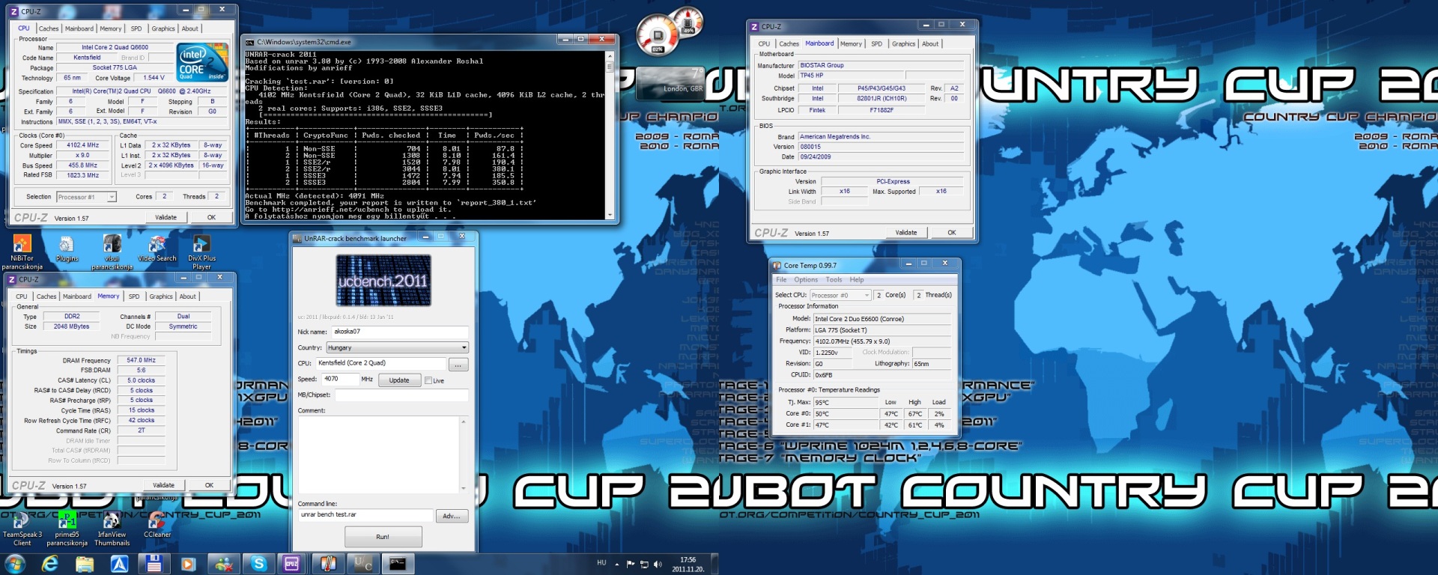Click the Command line field 'unrar bench test.rar'
The image size is (1438, 575).
pos(365,515)
